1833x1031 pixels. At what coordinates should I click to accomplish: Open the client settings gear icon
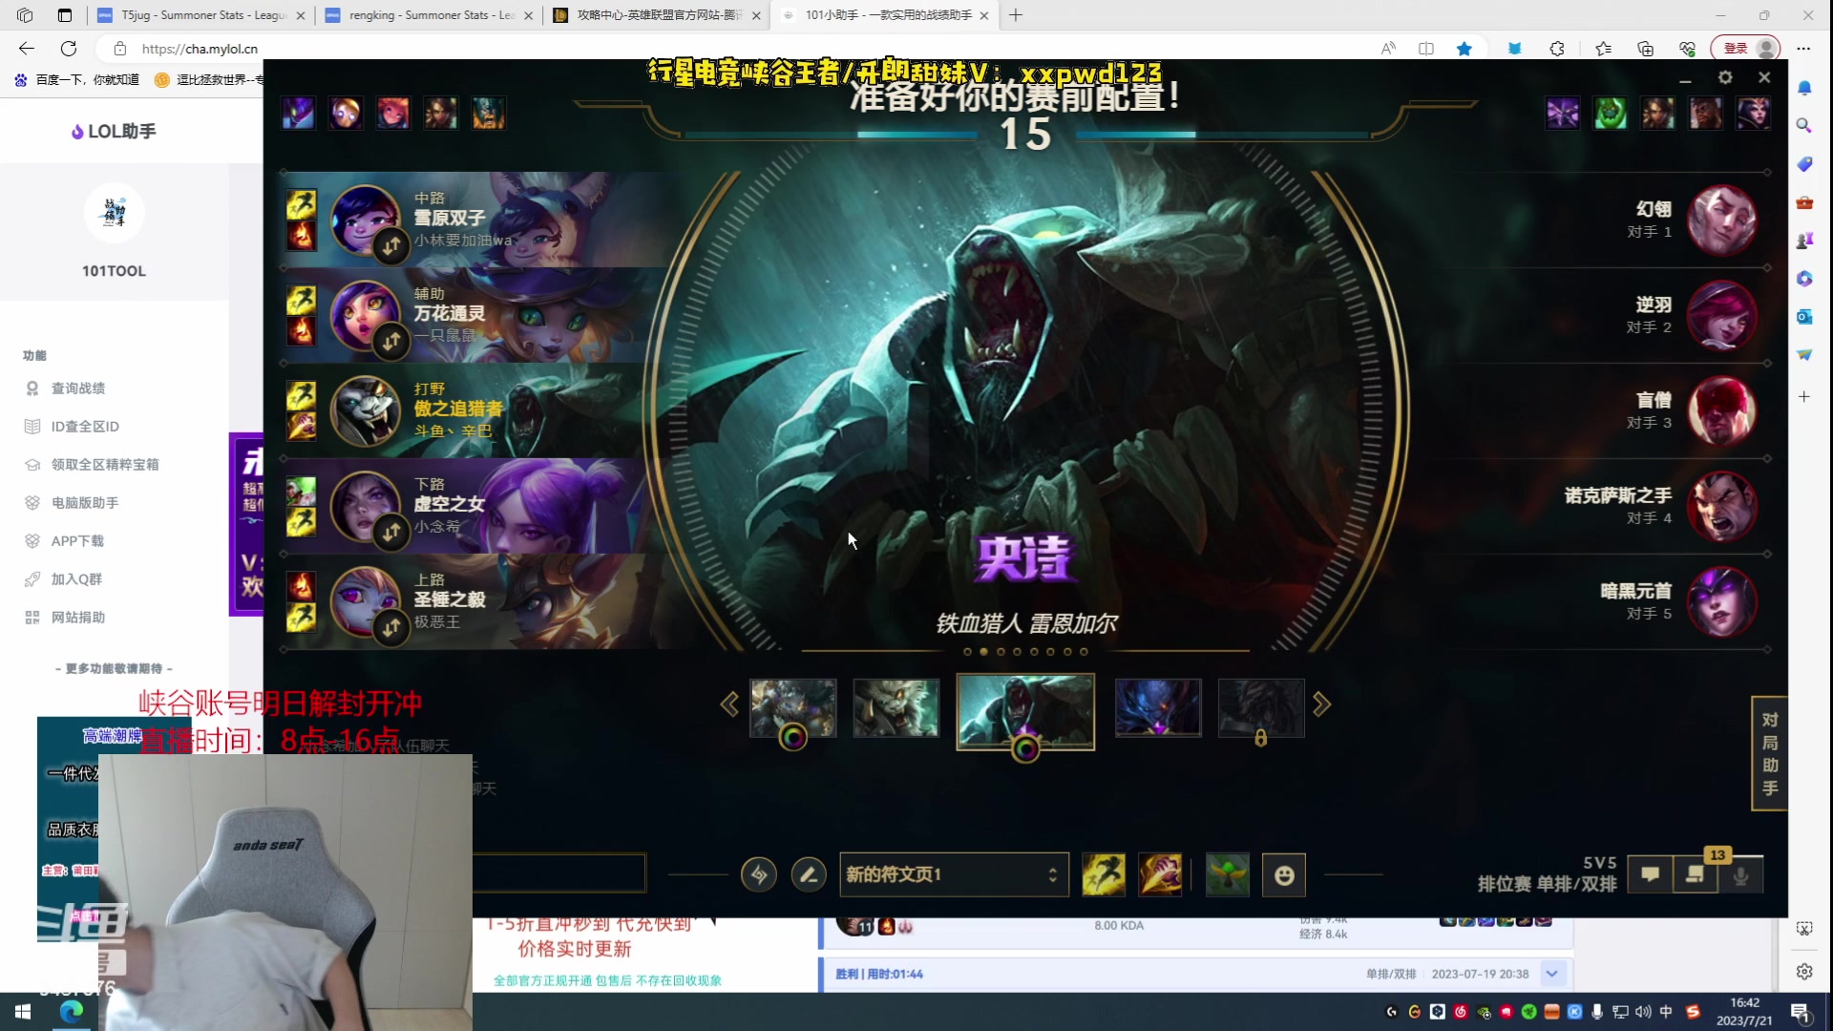(x=1725, y=77)
